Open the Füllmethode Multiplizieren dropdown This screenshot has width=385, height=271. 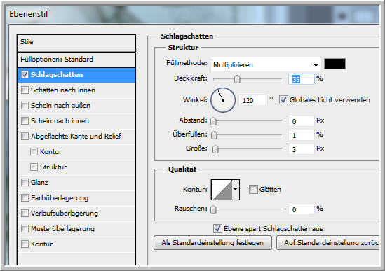click(266, 64)
